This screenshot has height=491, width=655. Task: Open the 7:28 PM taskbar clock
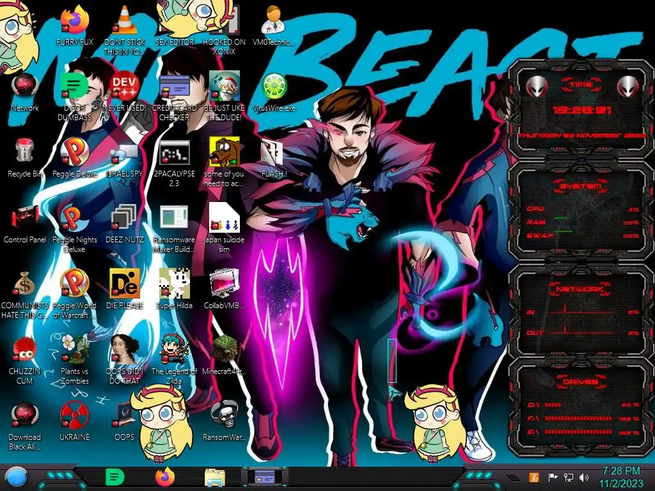[x=621, y=477]
